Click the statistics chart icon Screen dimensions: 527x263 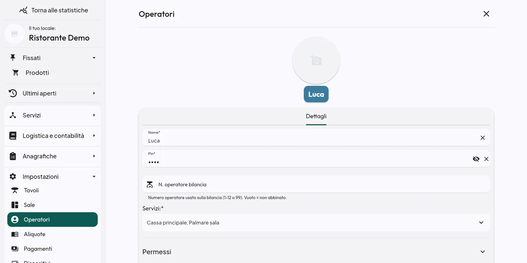(x=23, y=11)
